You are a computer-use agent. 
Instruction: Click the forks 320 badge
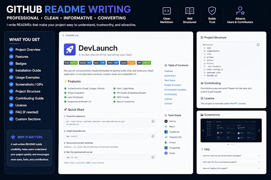[113, 63]
